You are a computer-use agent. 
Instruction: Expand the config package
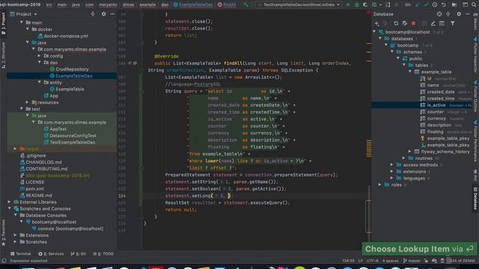tap(40, 56)
